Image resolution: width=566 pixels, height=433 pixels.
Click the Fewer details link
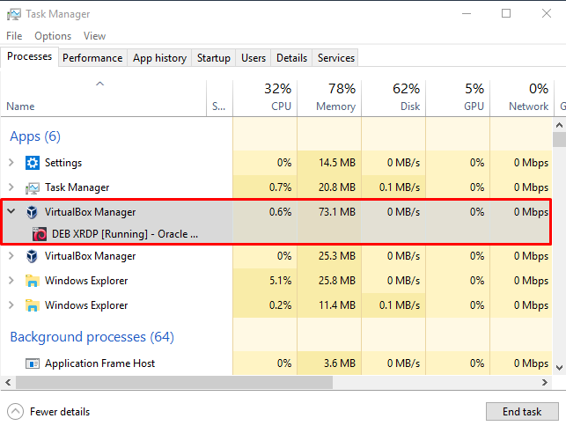60,412
